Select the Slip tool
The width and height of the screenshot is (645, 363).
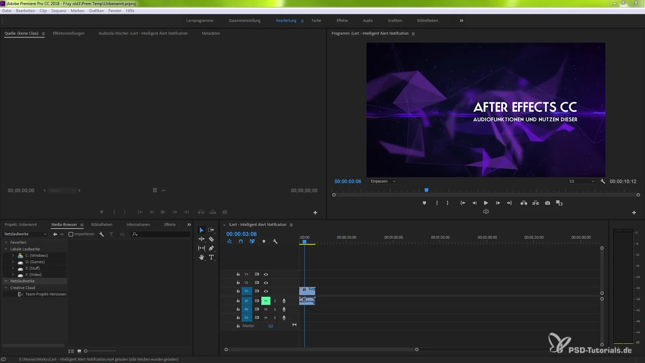click(x=202, y=248)
